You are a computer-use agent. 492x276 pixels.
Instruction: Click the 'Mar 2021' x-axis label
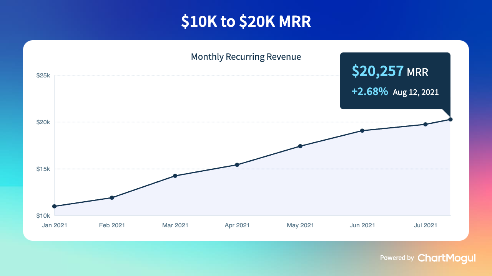[175, 225]
